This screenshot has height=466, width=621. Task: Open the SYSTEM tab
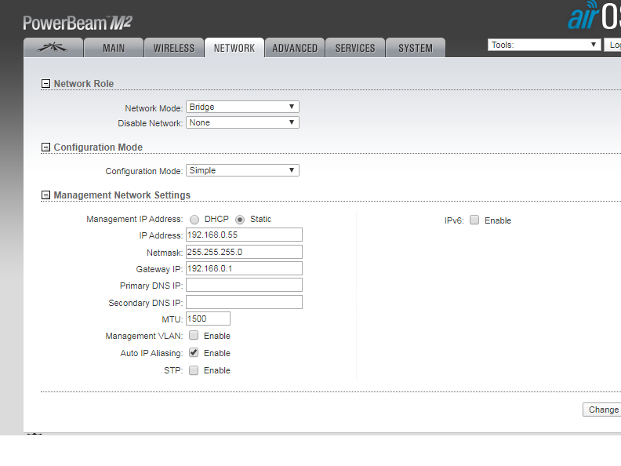click(416, 48)
